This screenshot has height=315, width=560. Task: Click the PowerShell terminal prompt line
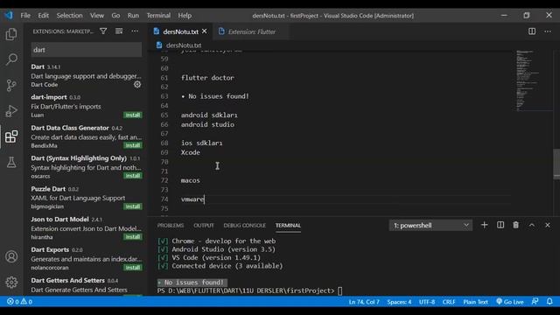[x=249, y=290]
